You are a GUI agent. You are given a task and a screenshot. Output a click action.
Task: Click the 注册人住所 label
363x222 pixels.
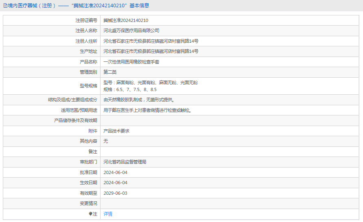click(86, 41)
